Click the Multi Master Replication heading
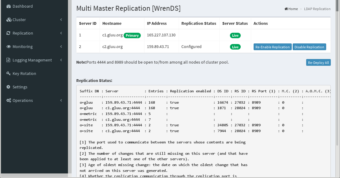Screen dimensions: 340x178 128,9
